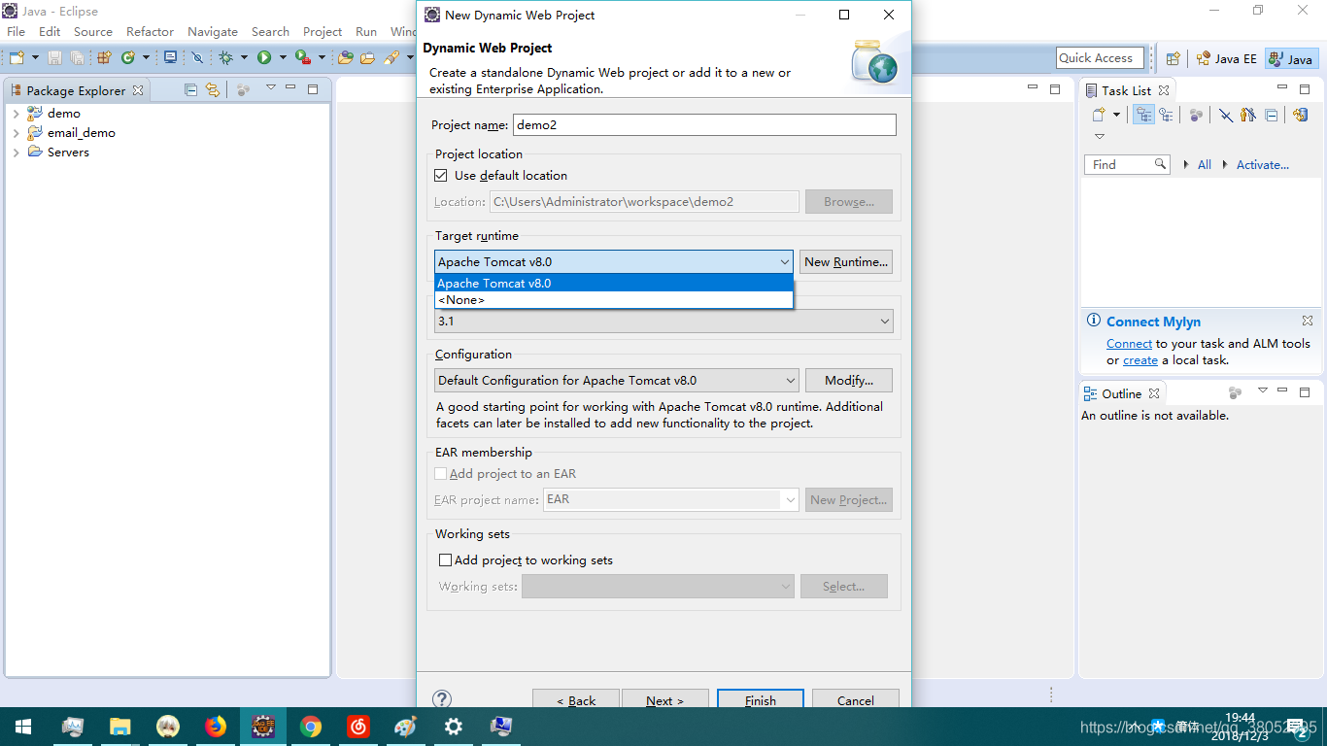1327x746 pixels.
Task: Select <None> from runtime list
Action: click(x=614, y=300)
